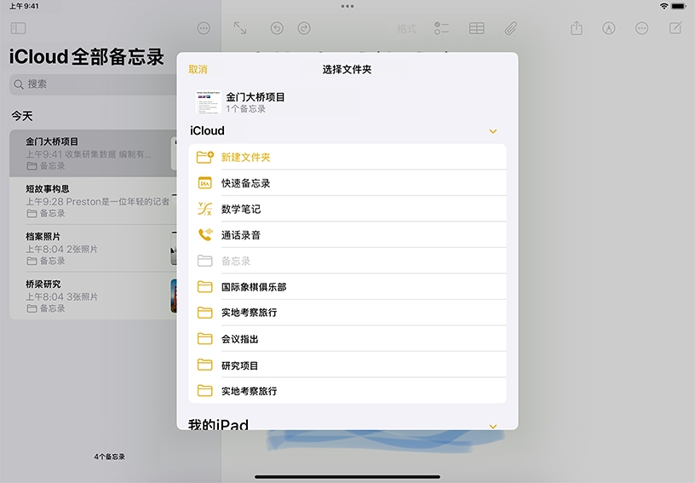Collapse the iCloud section chevron
Image resolution: width=695 pixels, height=483 pixels.
click(x=492, y=131)
